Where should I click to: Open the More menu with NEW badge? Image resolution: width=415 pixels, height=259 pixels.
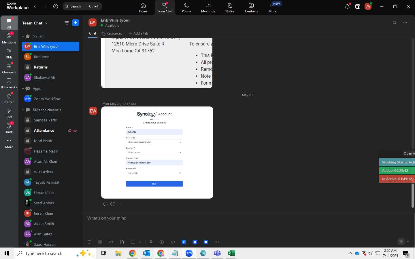pyautogui.click(x=273, y=8)
